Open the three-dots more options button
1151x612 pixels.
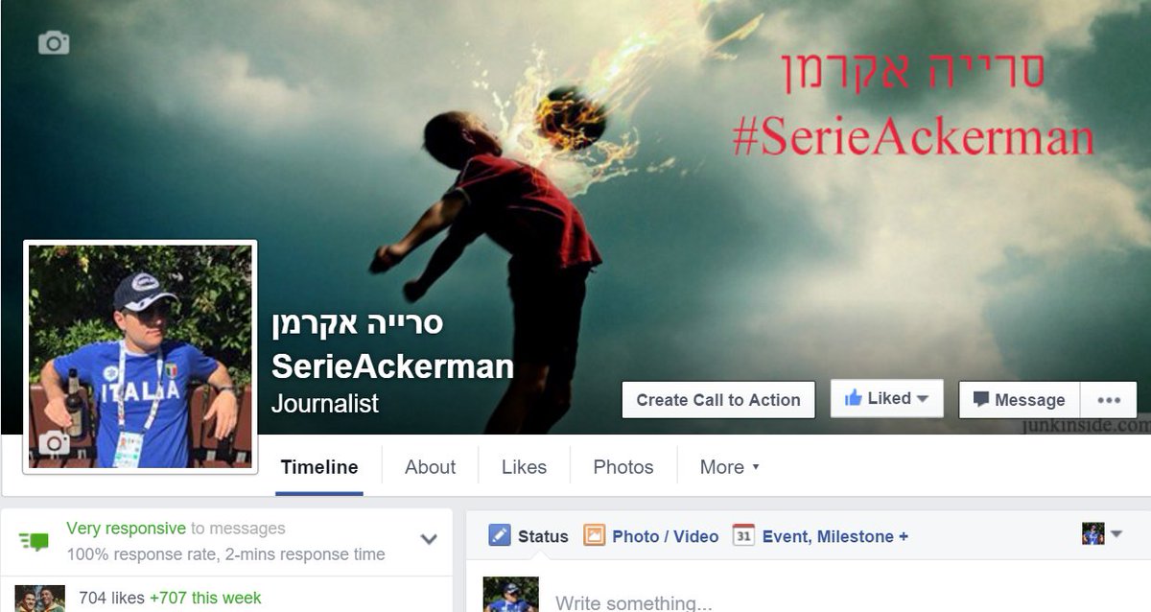pos(1109,400)
